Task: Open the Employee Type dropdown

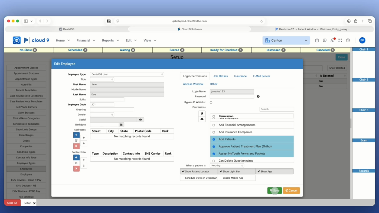Action: 127,74
